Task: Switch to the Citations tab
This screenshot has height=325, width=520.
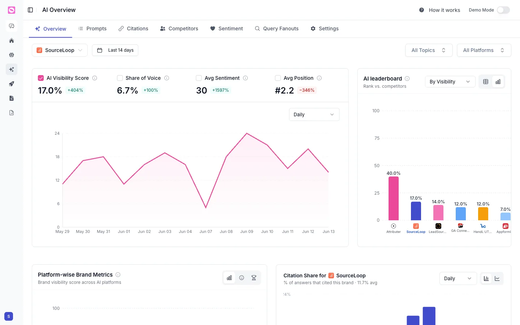Action: tap(133, 29)
